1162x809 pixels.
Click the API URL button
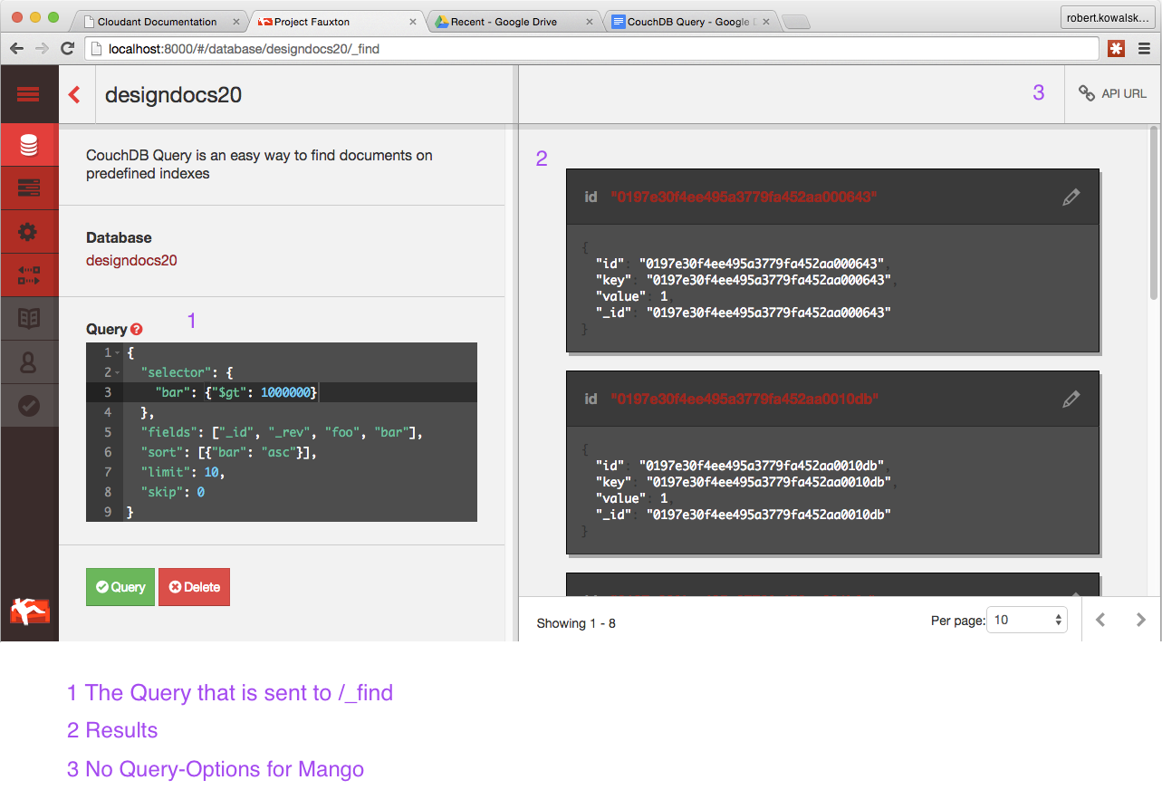[1112, 93]
